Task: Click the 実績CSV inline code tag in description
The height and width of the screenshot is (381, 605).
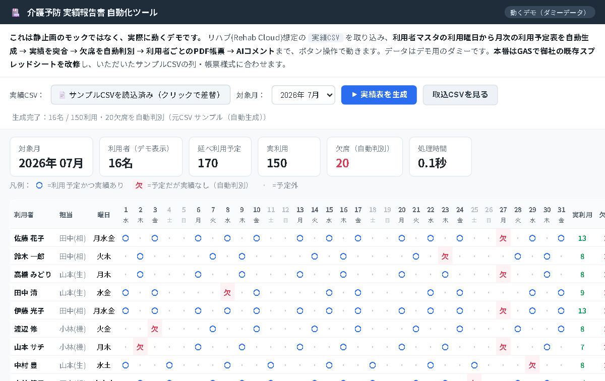Action: pos(326,38)
